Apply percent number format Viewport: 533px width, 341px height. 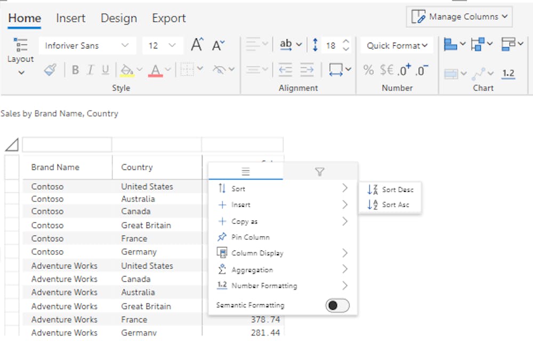click(368, 70)
